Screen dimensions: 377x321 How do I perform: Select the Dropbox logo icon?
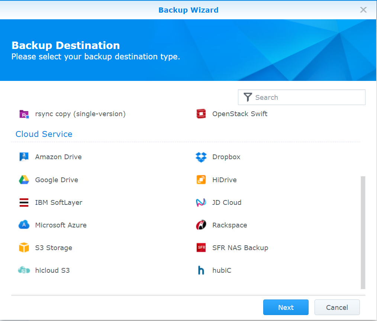click(201, 157)
